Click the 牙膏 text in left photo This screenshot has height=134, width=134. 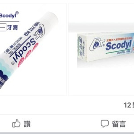(x=13, y=27)
